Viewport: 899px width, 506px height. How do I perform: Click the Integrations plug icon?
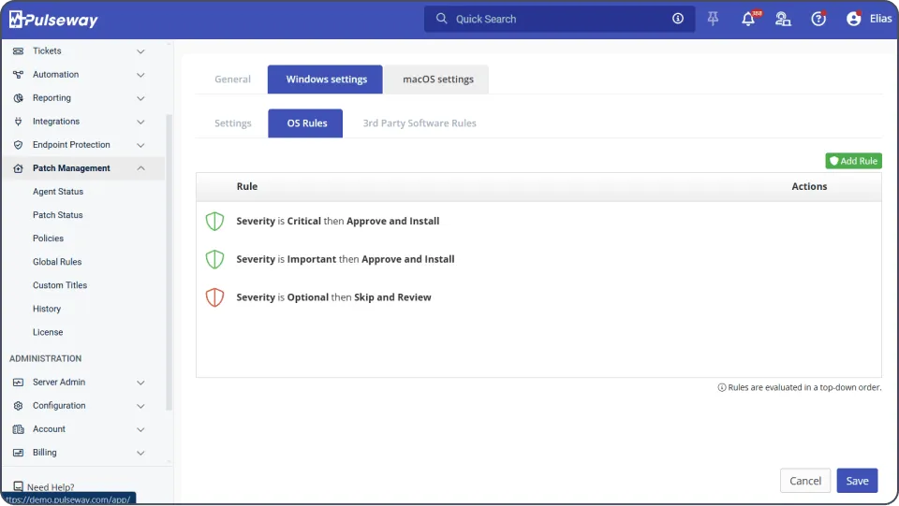pyautogui.click(x=19, y=122)
